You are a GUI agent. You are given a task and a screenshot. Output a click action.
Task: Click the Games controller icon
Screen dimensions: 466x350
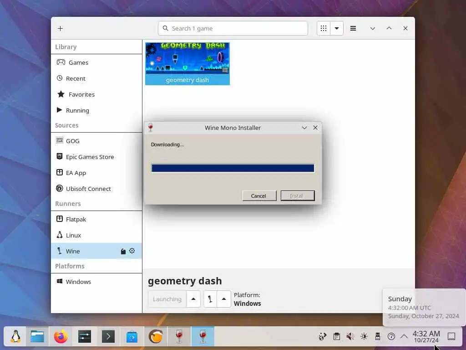click(61, 62)
